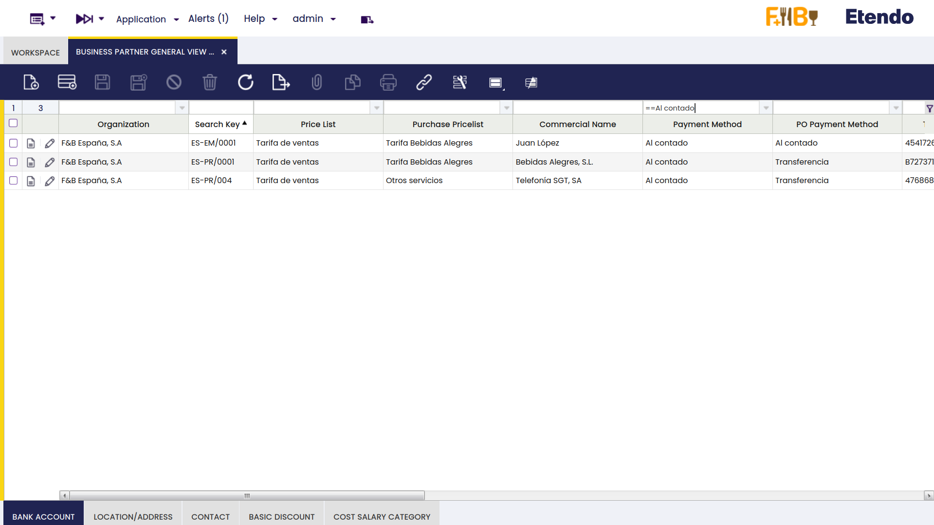Click the Attachments paperclip icon

pyautogui.click(x=316, y=82)
